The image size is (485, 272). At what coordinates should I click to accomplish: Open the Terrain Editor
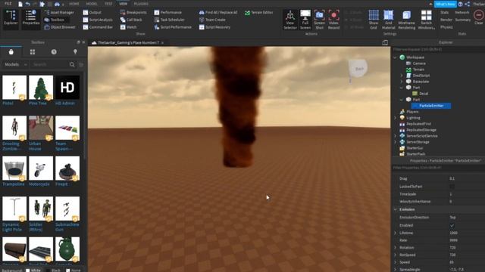[x=259, y=12]
